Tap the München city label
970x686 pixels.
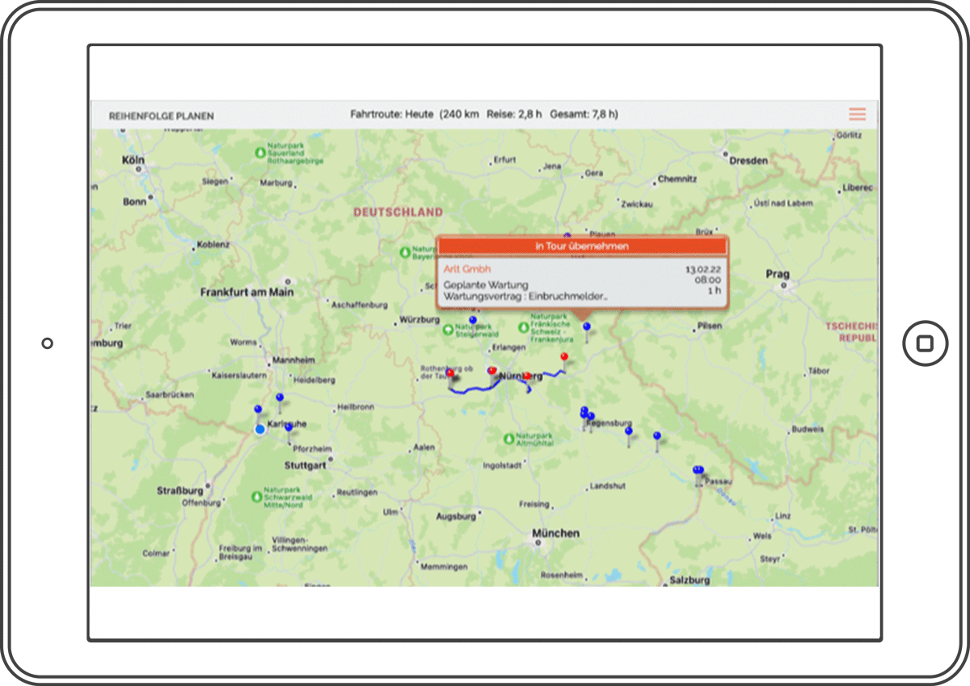coord(555,533)
